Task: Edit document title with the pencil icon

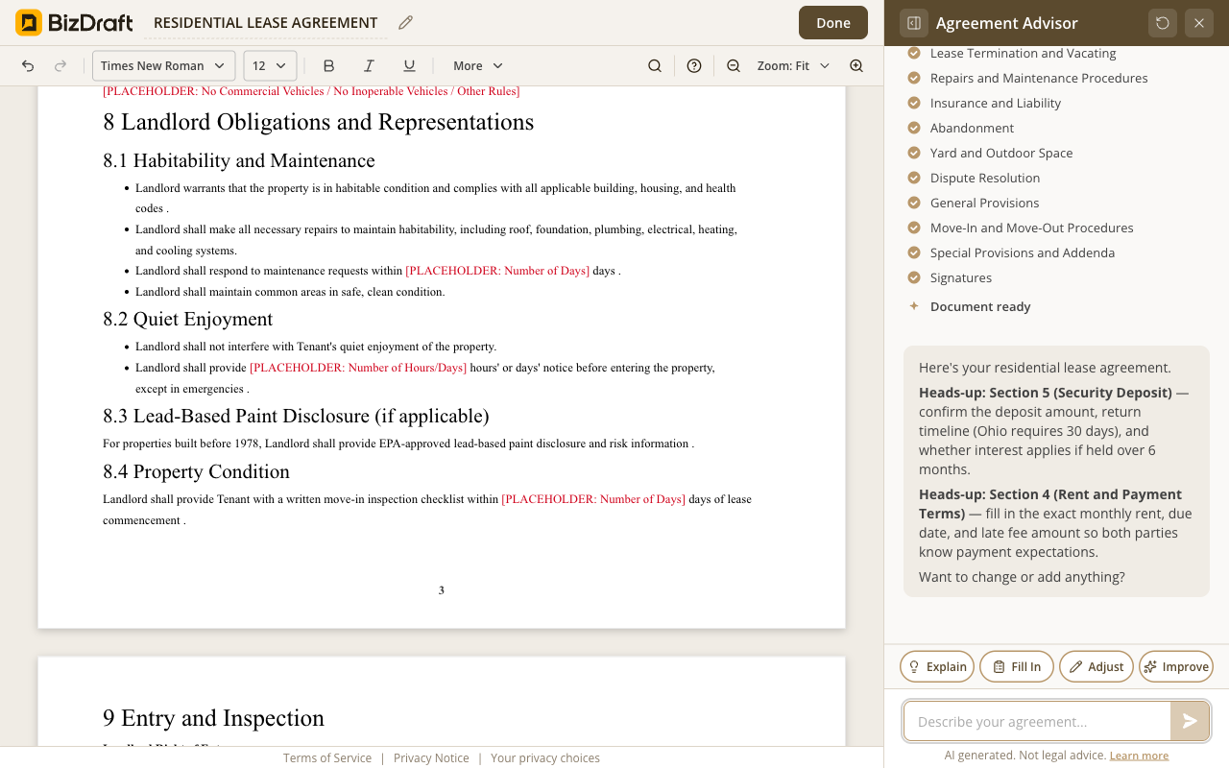Action: (405, 23)
